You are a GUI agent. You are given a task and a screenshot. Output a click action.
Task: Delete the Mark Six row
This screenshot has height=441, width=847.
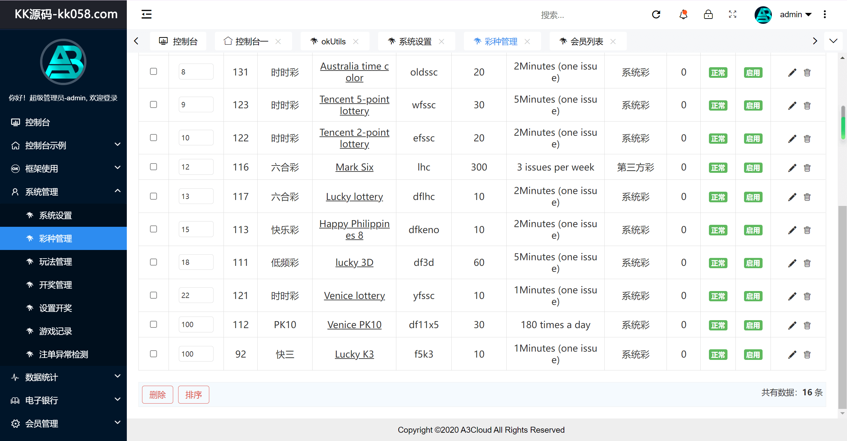tap(807, 168)
